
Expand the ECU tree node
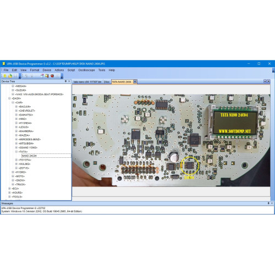(x=9, y=189)
